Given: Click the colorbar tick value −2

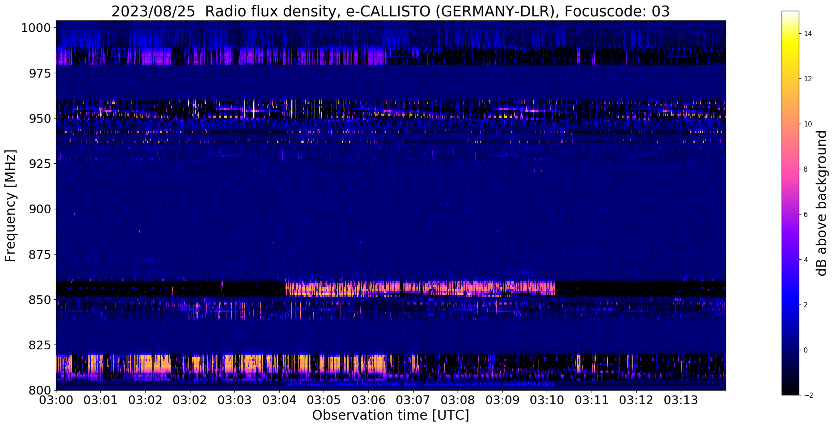Looking at the screenshot, I should tap(808, 395).
